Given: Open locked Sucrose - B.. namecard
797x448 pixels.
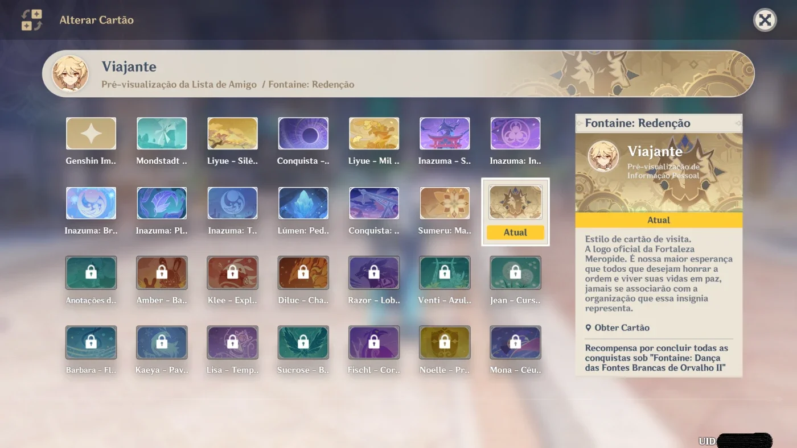Looking at the screenshot, I should (x=303, y=343).
